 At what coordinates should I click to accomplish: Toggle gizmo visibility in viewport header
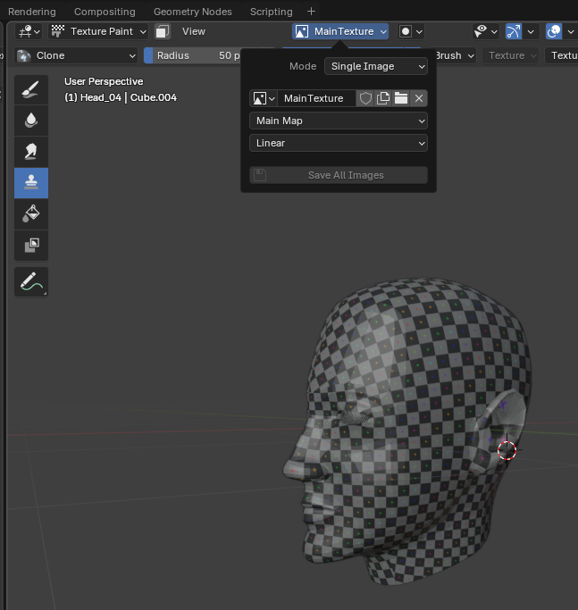tap(513, 31)
